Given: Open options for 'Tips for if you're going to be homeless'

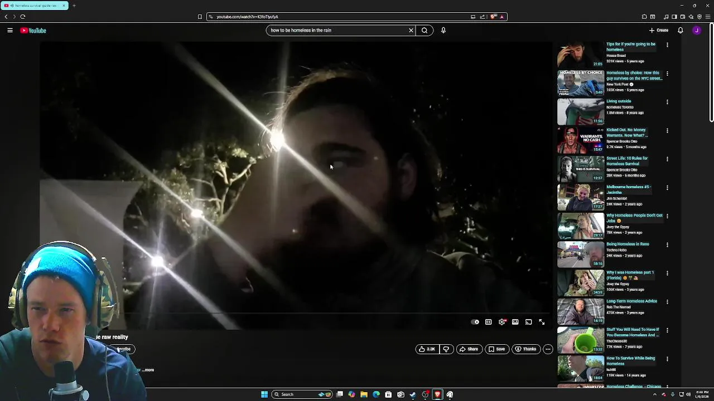Looking at the screenshot, I should click(667, 45).
